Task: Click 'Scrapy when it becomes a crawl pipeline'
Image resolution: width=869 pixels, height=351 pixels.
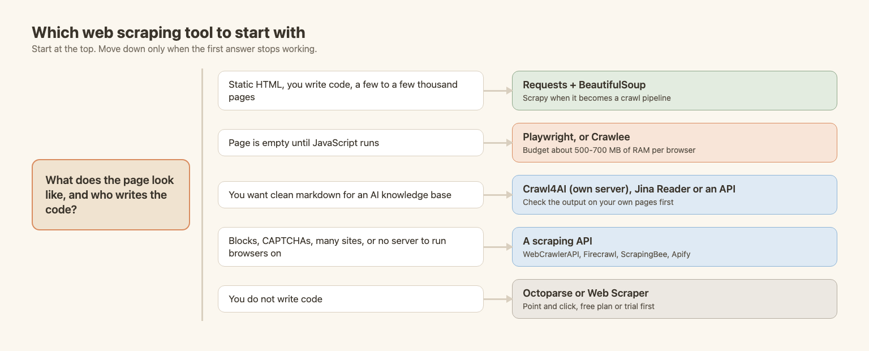Action: coord(597,98)
